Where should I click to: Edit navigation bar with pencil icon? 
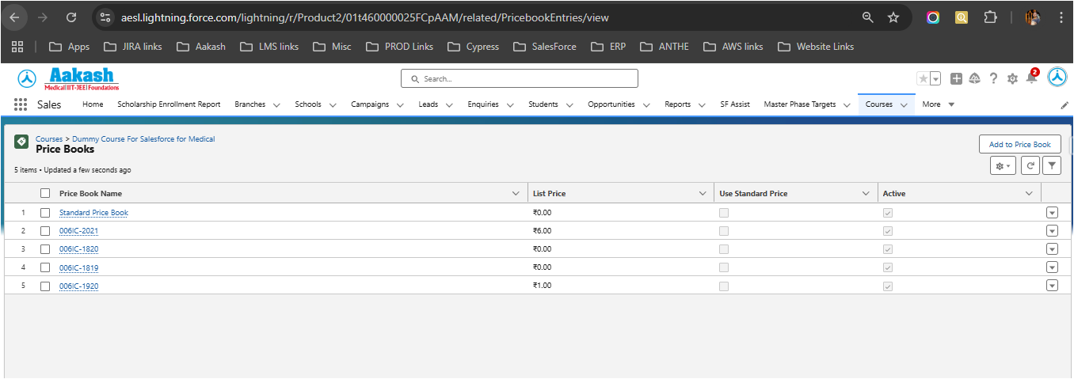click(1064, 105)
